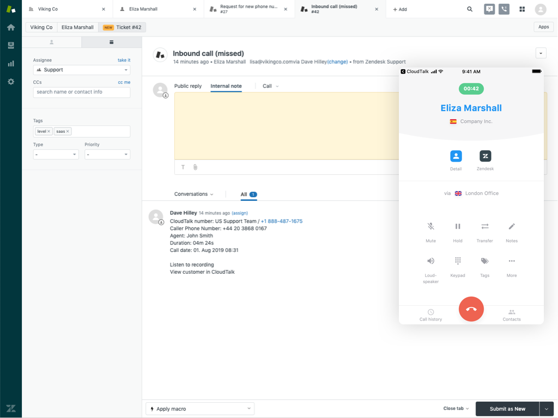Open Zendesk icon in CloudTalk widget
This screenshot has height=418, width=558.
coord(485,156)
